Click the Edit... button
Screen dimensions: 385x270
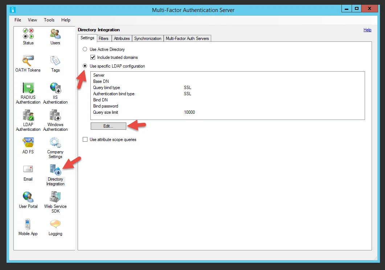(x=108, y=126)
